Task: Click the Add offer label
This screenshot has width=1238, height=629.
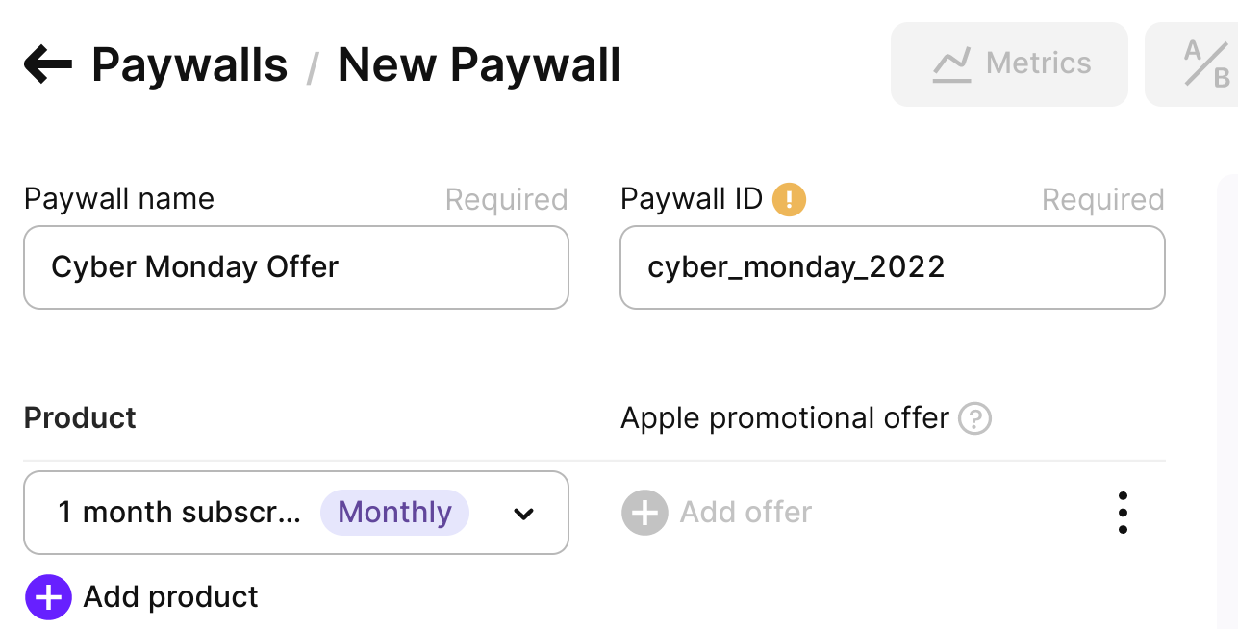Action: coord(746,513)
